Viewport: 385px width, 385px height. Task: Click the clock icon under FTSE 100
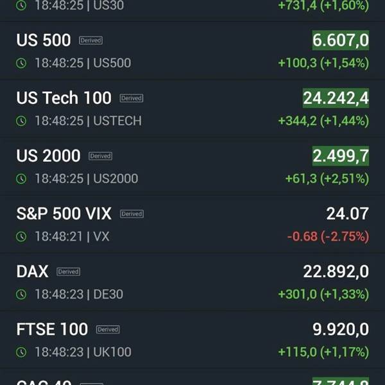pyautogui.click(x=21, y=352)
